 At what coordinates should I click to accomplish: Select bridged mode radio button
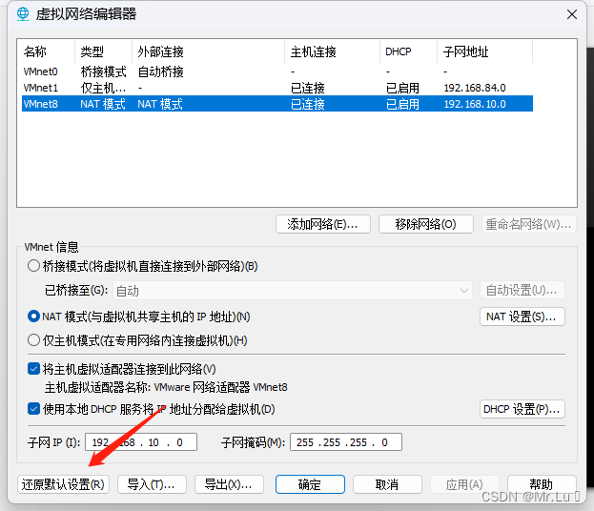tap(33, 266)
